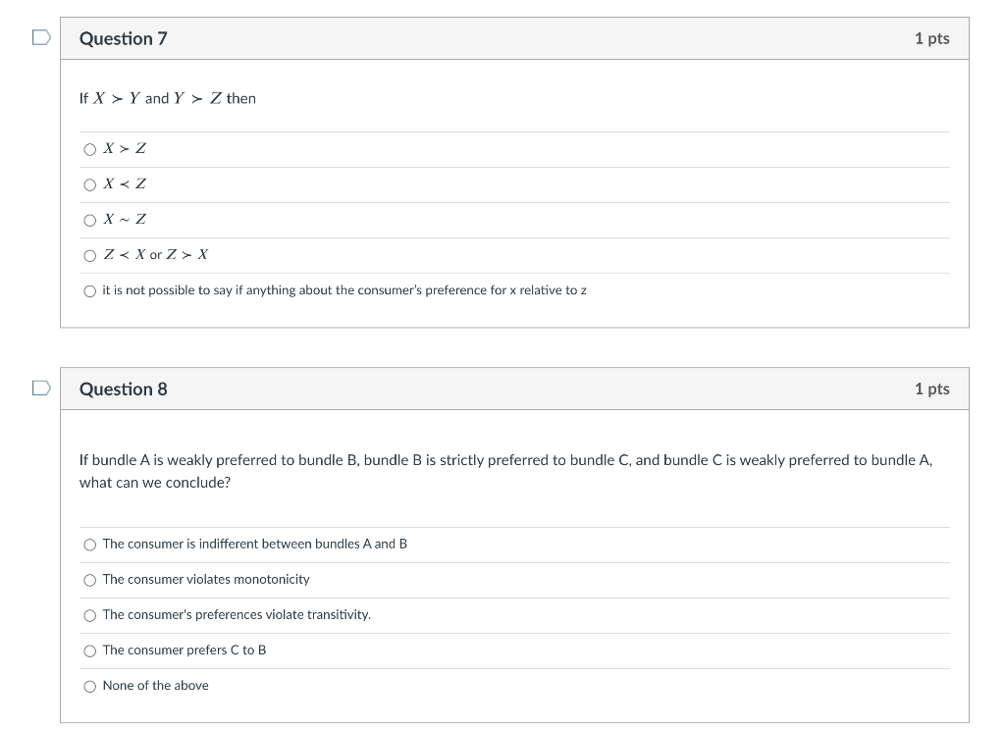The image size is (1005, 729).
Task: Select 'The consumer violates monotonicity' option
Action: [89, 580]
